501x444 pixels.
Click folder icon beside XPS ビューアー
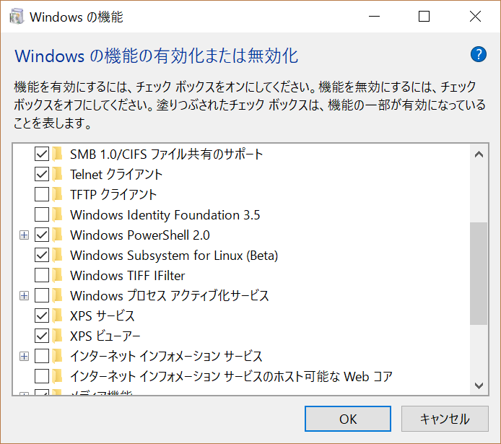pos(58,336)
